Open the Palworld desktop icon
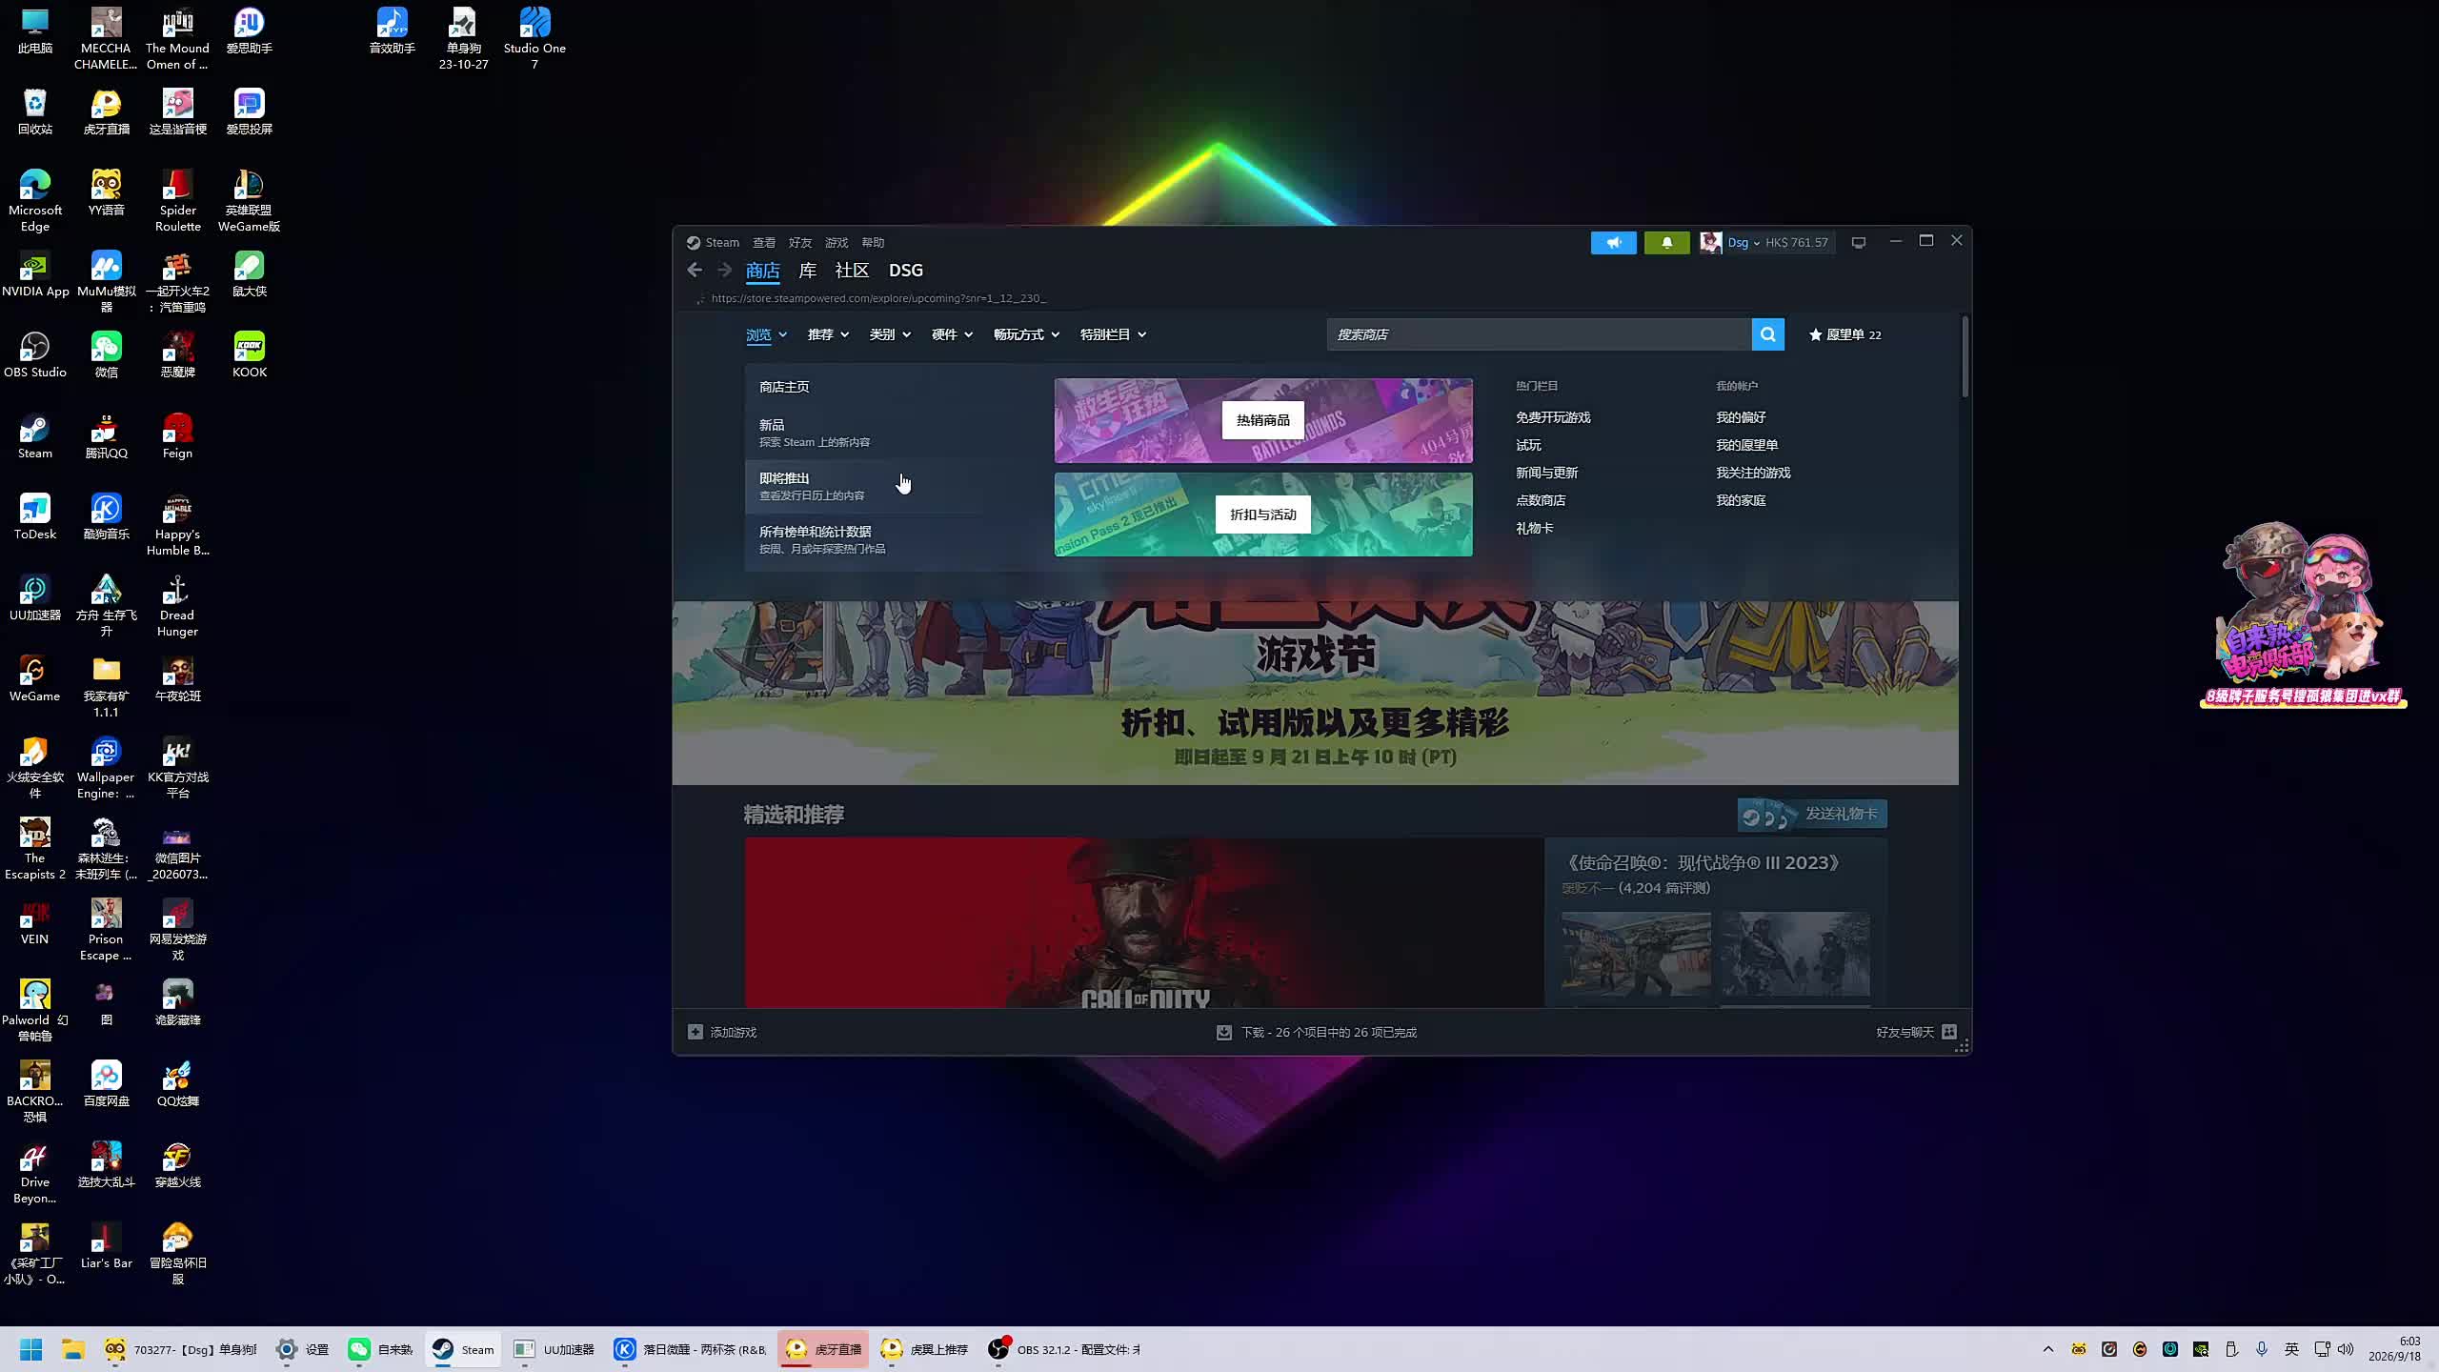 tap(35, 1011)
